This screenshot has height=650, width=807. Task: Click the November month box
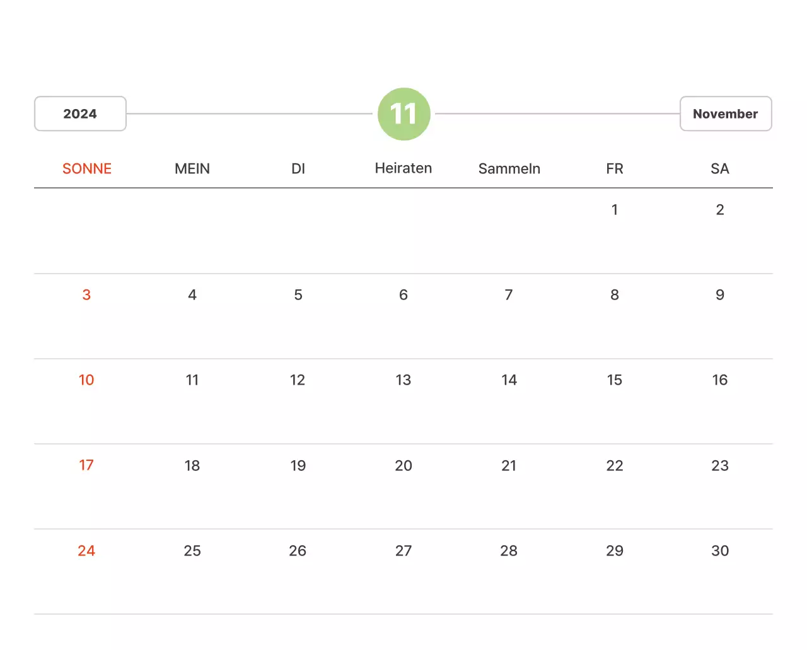(x=725, y=113)
